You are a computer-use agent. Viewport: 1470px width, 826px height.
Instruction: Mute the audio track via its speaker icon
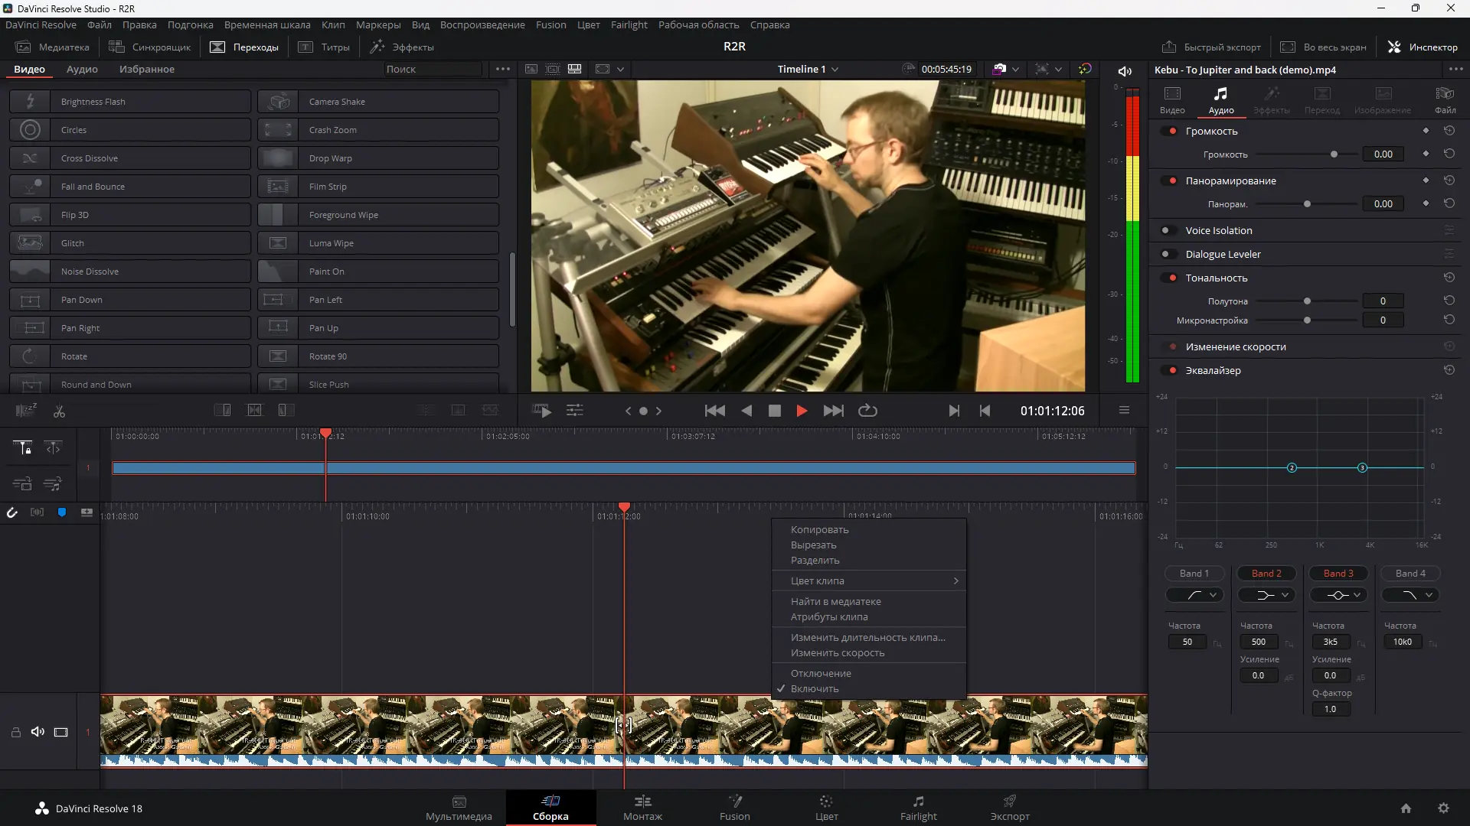pos(38,732)
